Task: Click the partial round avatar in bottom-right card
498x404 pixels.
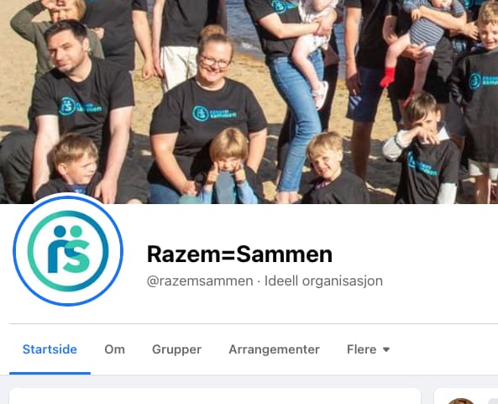Action: coord(461,401)
